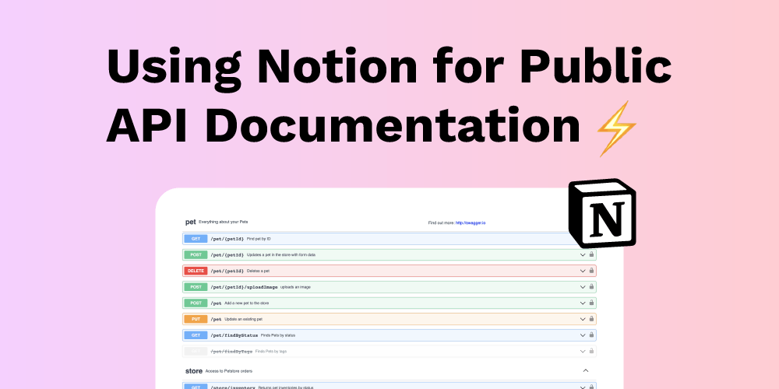
Task: Click 'Updates a pet in the store with form data'
Action: click(281, 254)
